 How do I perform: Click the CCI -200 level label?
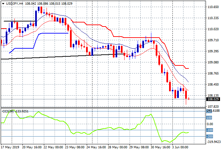[209, 136]
